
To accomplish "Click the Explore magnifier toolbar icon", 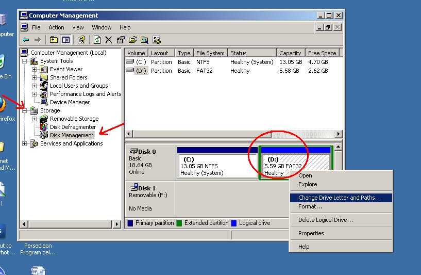I will coord(144,40).
